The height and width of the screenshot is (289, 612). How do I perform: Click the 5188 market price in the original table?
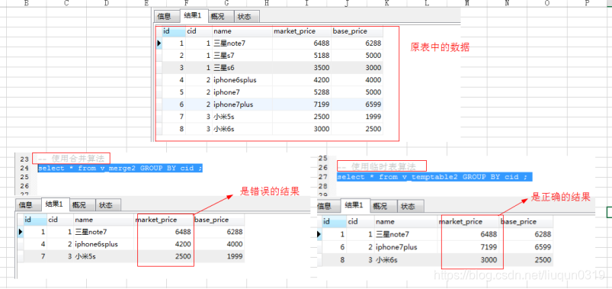click(x=302, y=56)
